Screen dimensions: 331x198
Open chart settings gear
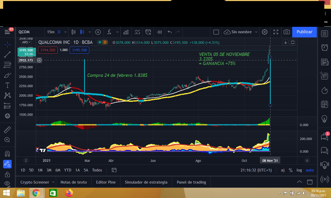(x=265, y=32)
